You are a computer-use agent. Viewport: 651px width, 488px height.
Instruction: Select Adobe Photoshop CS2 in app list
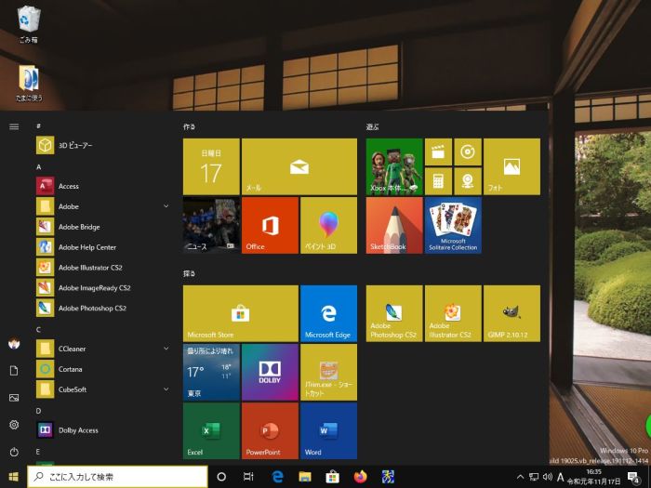pyautogui.click(x=93, y=308)
